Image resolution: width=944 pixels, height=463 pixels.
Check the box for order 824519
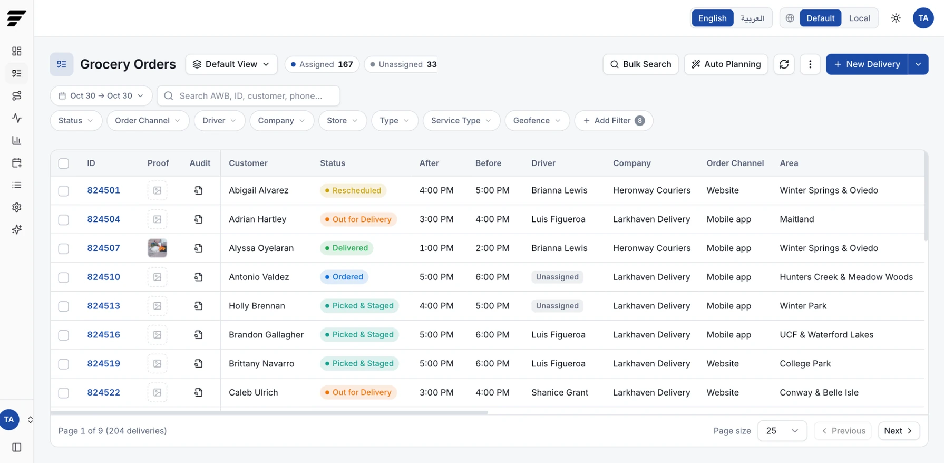(x=64, y=364)
